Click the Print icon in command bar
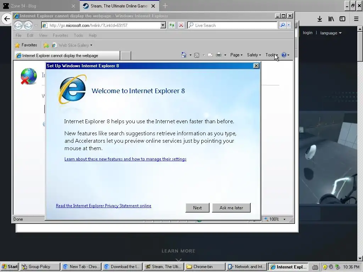 coord(218,55)
